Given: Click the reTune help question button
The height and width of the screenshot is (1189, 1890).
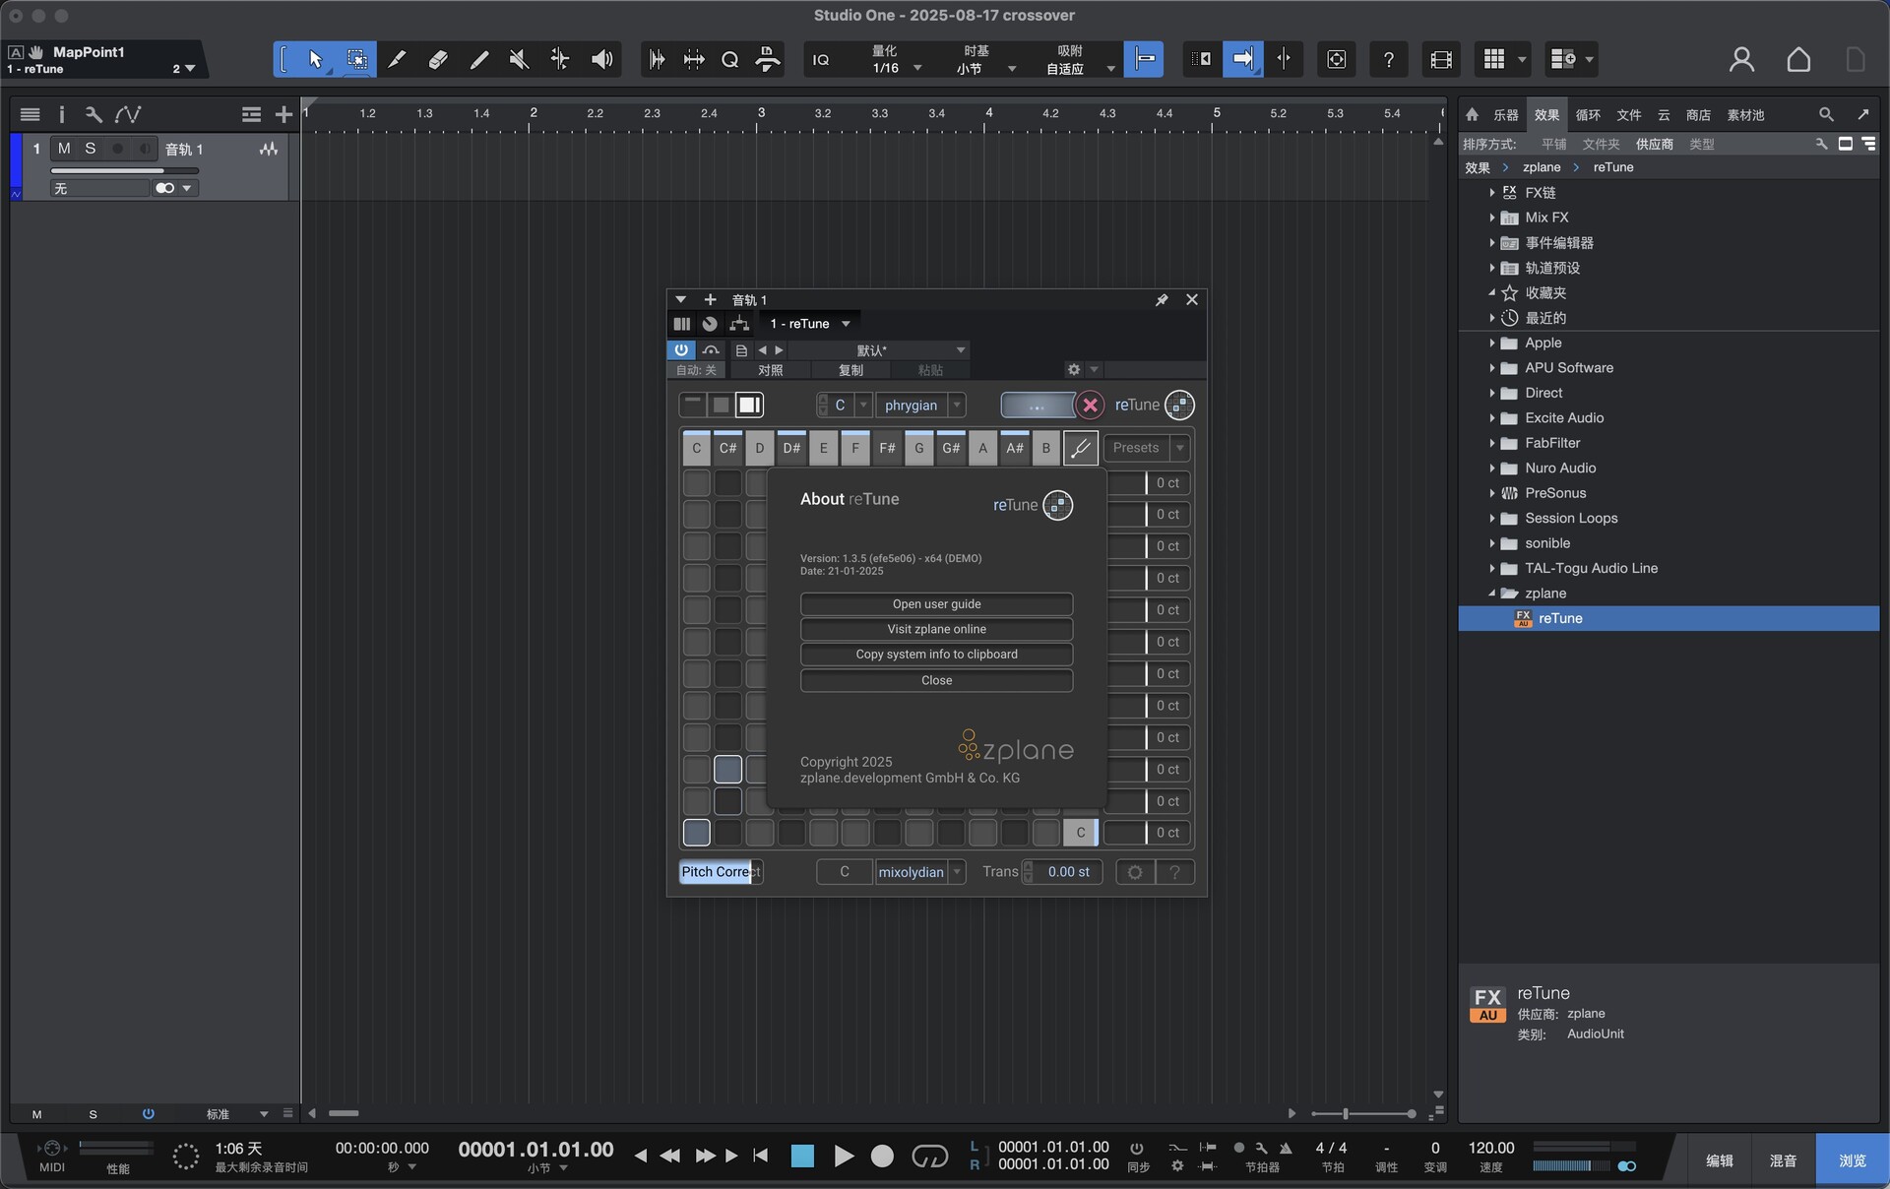Looking at the screenshot, I should click(x=1174, y=872).
